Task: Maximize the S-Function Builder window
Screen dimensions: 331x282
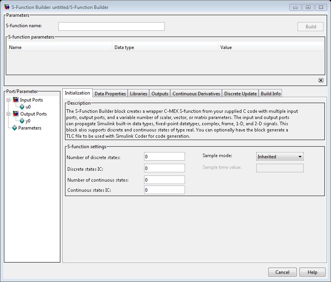Action: pyautogui.click(x=308, y=7)
